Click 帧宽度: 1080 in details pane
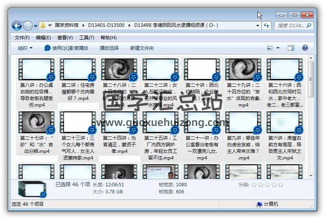 [173, 185]
